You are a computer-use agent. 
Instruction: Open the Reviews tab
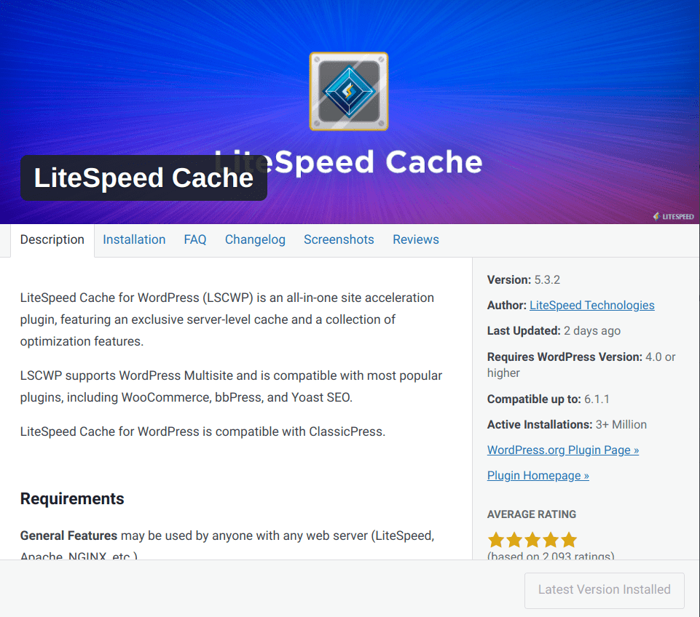click(415, 239)
